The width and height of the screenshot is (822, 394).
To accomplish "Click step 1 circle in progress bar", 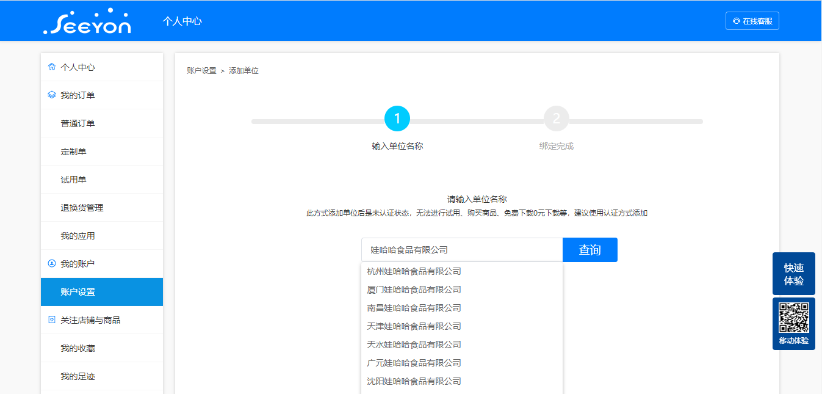I will pyautogui.click(x=397, y=119).
